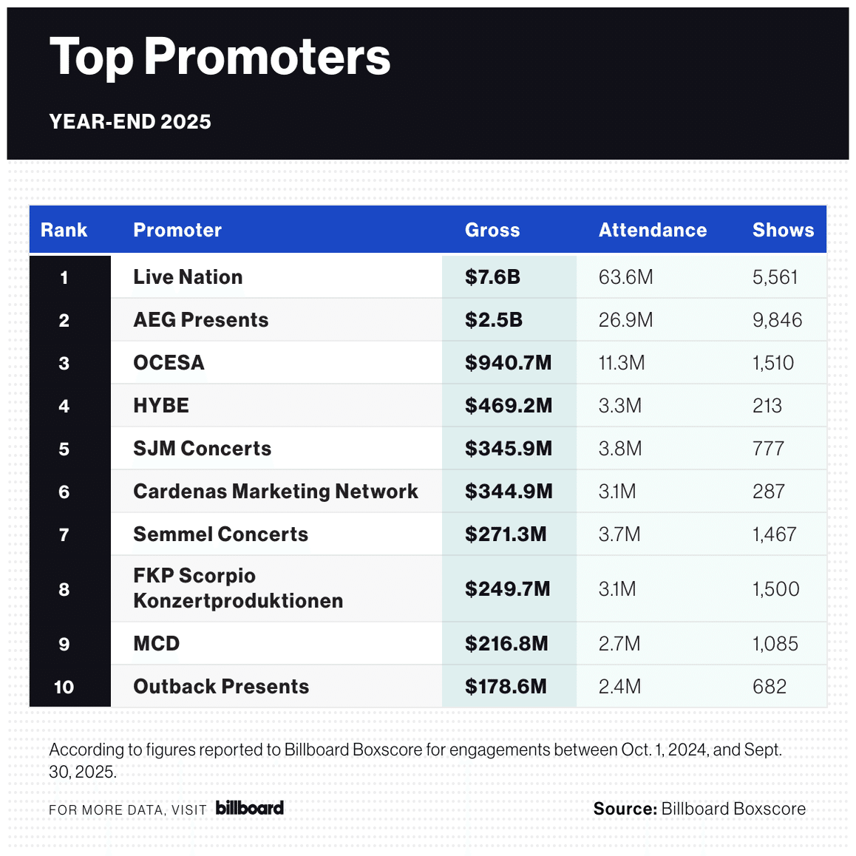Click the Billboard logo in the footer

pyautogui.click(x=249, y=808)
